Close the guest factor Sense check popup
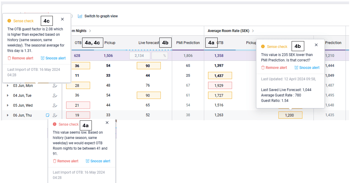 62,19
